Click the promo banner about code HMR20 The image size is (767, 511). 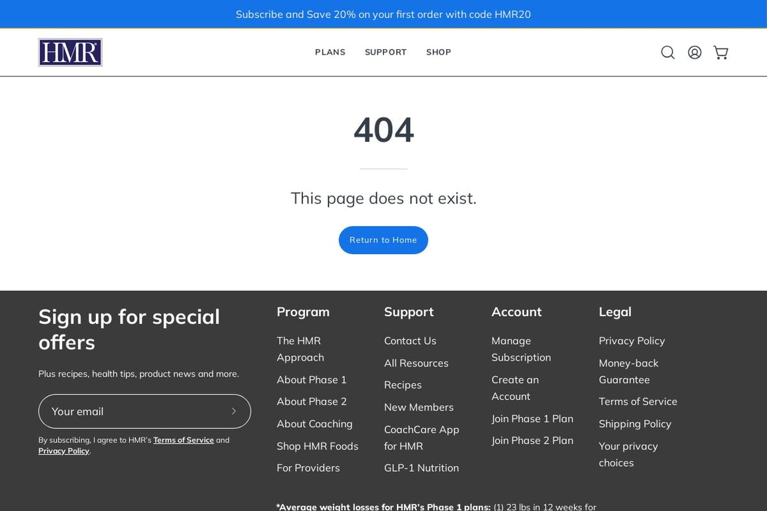tap(383, 14)
